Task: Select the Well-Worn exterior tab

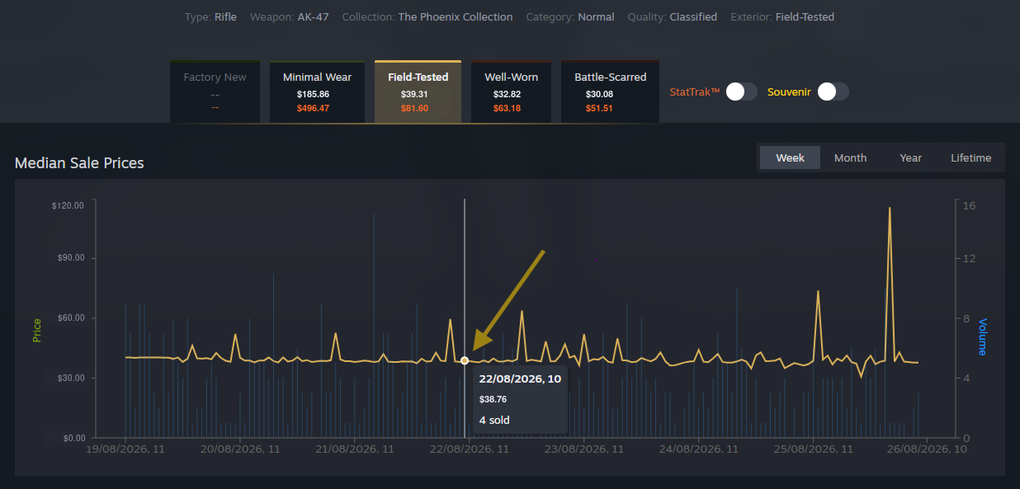Action: (511, 92)
